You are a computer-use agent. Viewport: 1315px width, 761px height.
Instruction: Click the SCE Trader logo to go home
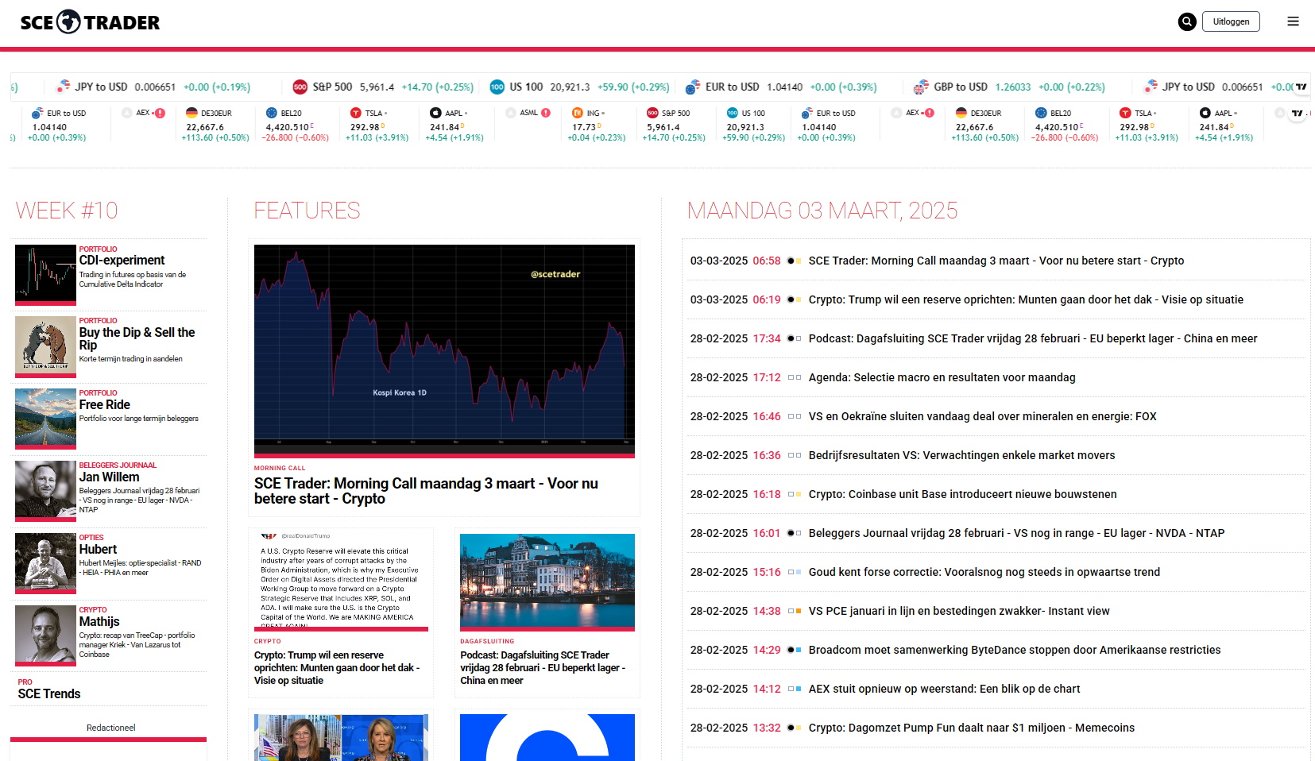click(x=90, y=22)
